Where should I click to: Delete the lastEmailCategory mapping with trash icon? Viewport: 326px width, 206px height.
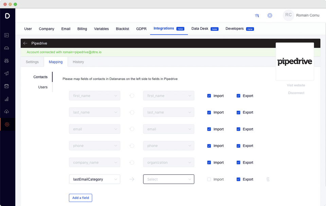point(268,179)
